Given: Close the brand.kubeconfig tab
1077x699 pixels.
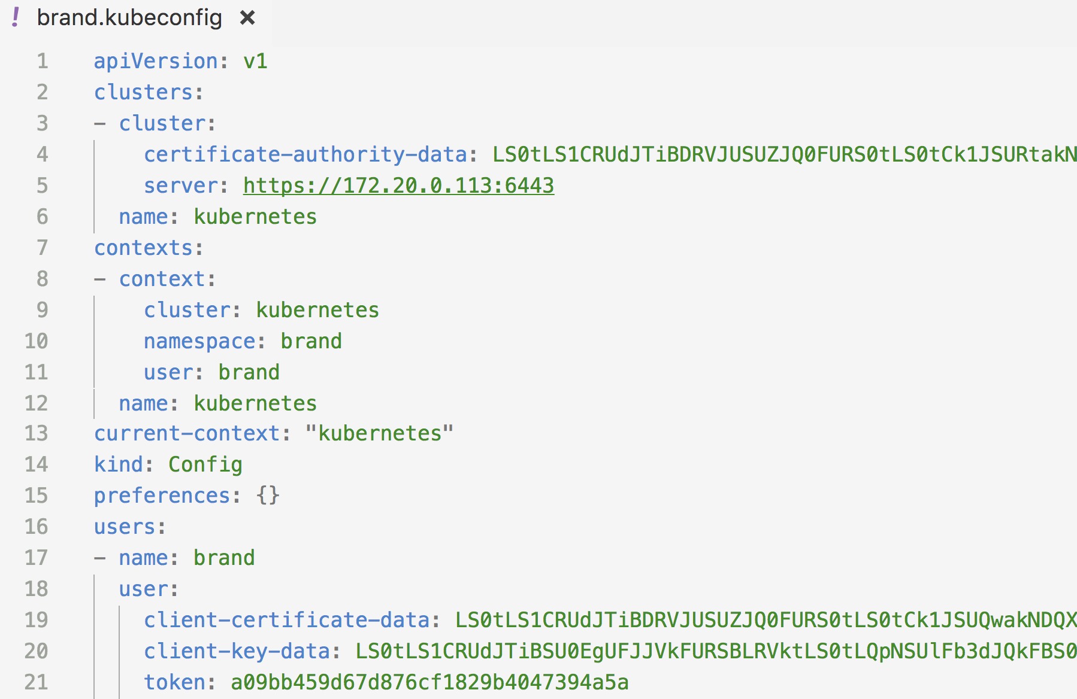Looking at the screenshot, I should (x=247, y=18).
